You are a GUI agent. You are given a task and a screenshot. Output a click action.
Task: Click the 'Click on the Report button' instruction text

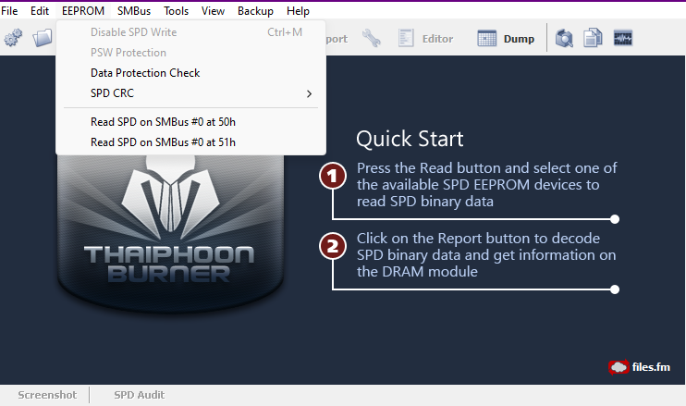pos(486,254)
